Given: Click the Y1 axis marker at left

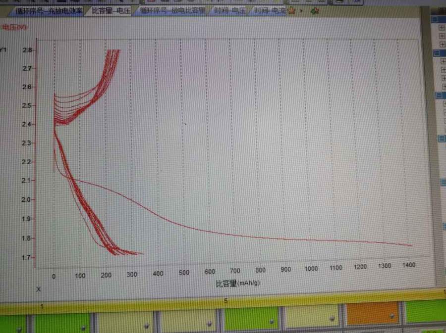Looking at the screenshot, I should (3, 49).
